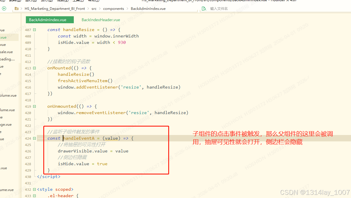Screen dimensions: 351x198
Task: Collapse the .el-header rule at line 433
Action: (x=35, y=196)
